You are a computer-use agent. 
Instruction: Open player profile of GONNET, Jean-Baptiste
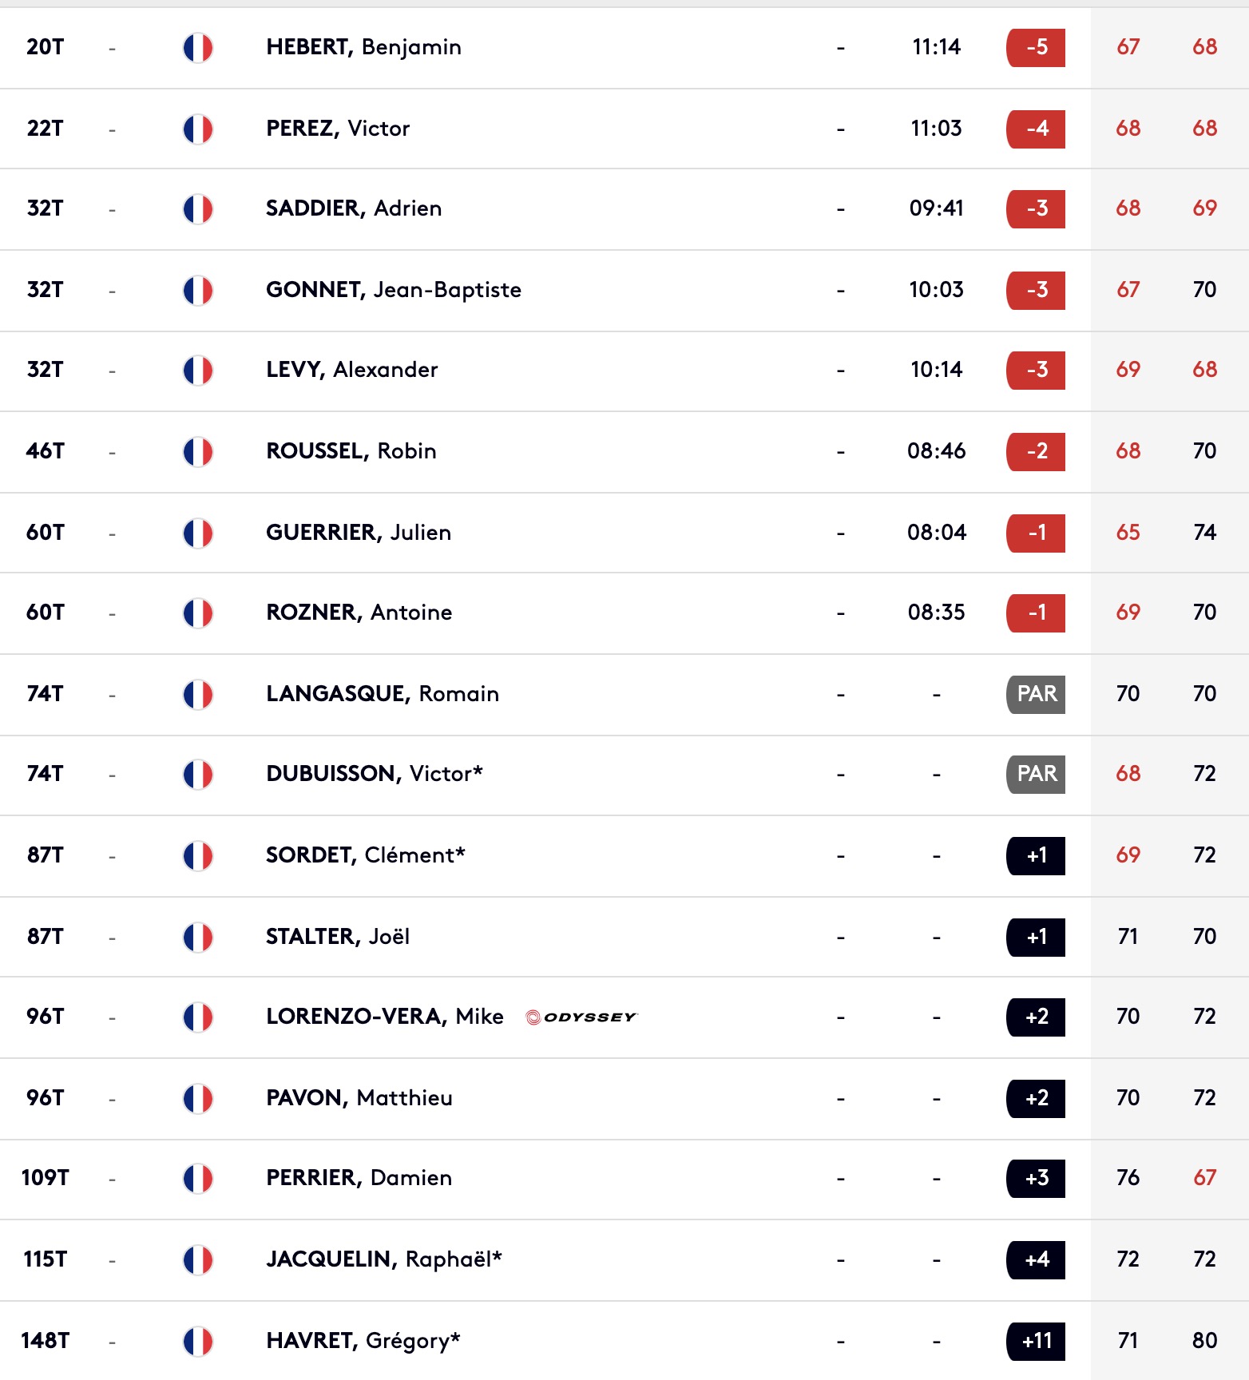click(x=394, y=290)
